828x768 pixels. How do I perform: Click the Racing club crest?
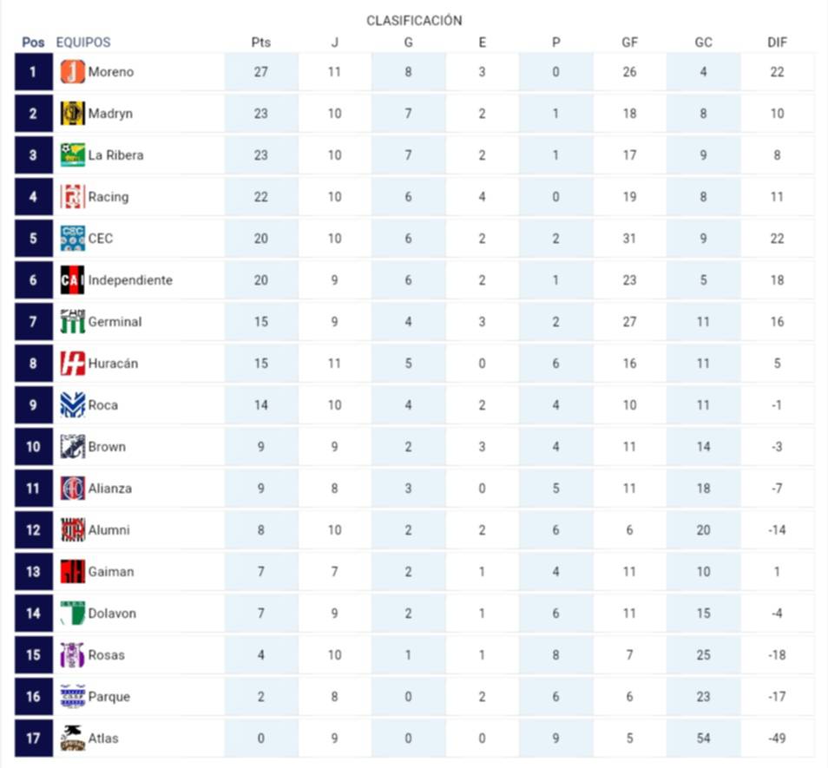click(x=73, y=197)
